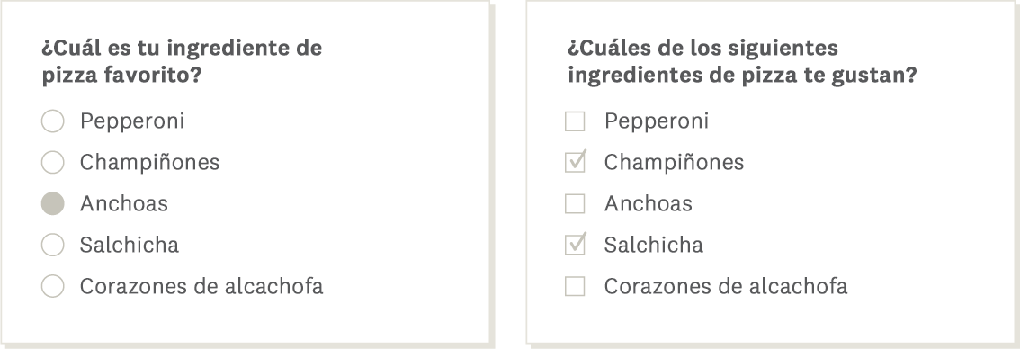Click the selected Anchoas radio button
Viewport: 1020px width, 349px height.
point(53,204)
